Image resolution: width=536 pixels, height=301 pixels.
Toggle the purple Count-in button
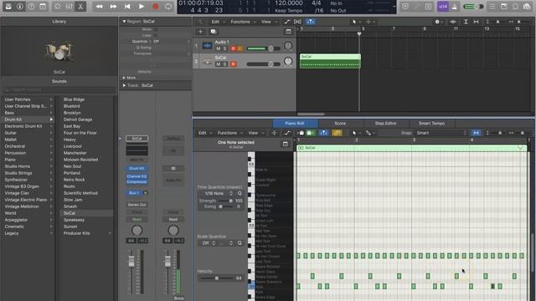(x=443, y=7)
